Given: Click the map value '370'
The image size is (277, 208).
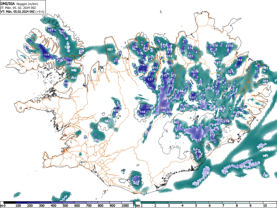Looking at the screenshot, I should [x=215, y=45].
